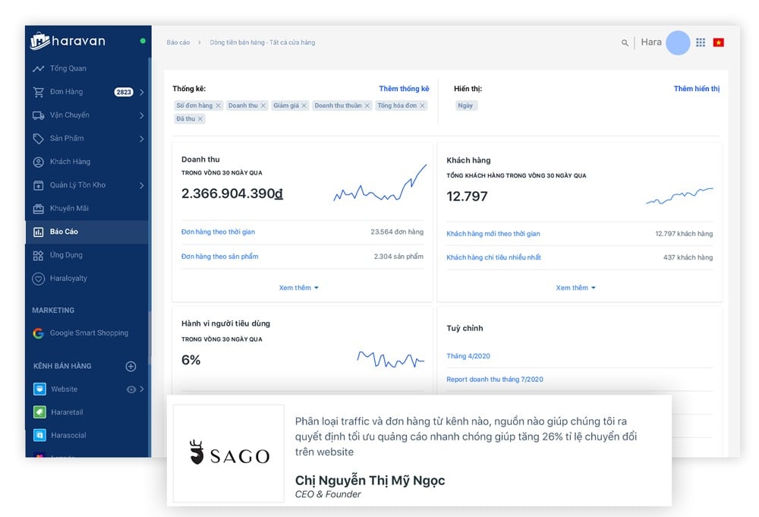This screenshot has height=517, width=759.
Task: Click the Quản Lý Tồn Kho box icon
Action: [38, 185]
